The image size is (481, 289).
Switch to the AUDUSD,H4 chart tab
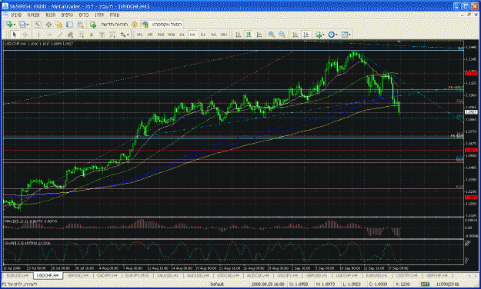point(198,276)
